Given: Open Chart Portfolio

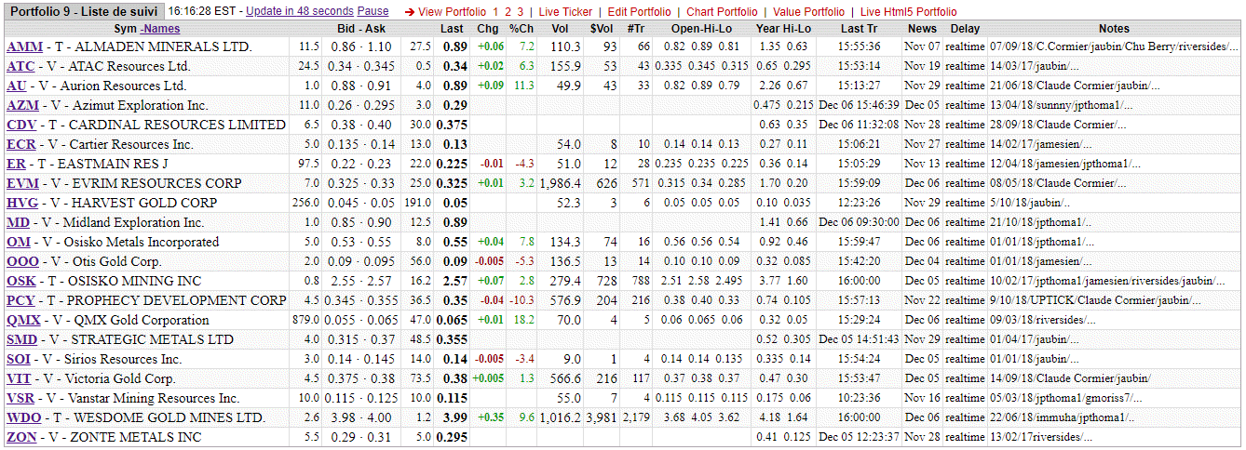Looking at the screenshot, I should [x=722, y=12].
